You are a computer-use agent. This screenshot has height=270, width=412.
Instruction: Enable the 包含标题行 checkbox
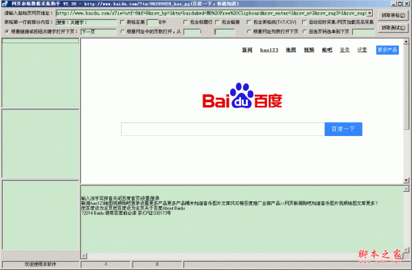[185, 22]
